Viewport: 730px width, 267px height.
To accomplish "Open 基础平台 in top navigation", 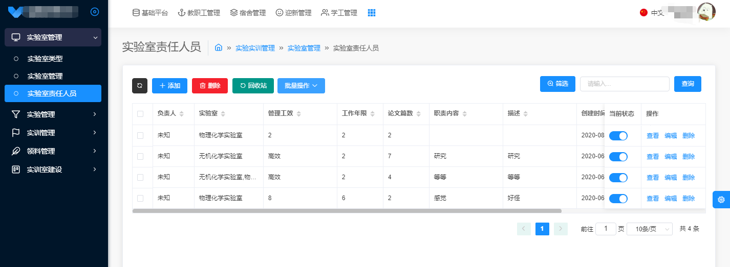I will pos(150,13).
